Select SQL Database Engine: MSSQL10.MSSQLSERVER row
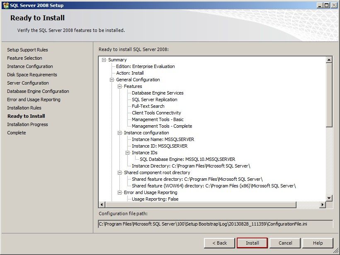The height and width of the screenshot is (255, 340). tap(187, 159)
